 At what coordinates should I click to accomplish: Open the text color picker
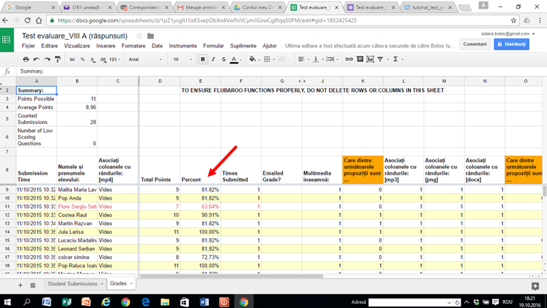coord(236,60)
